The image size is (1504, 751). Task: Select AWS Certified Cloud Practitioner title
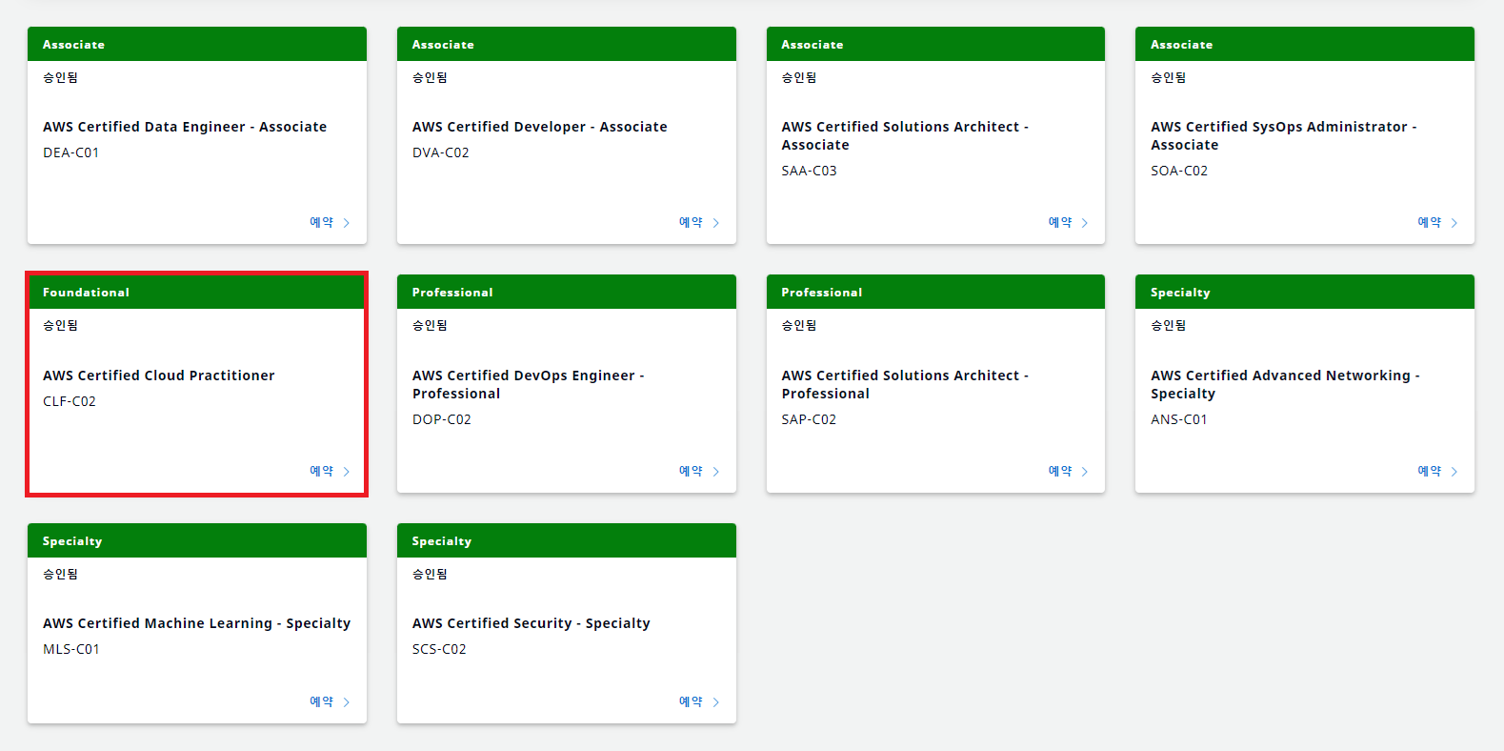click(159, 375)
